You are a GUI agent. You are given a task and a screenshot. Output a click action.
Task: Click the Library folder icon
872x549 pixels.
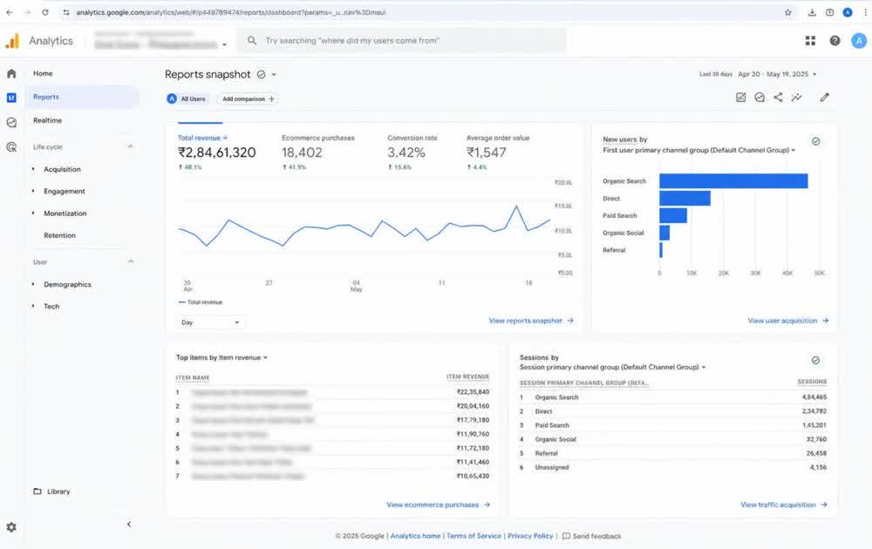(37, 491)
